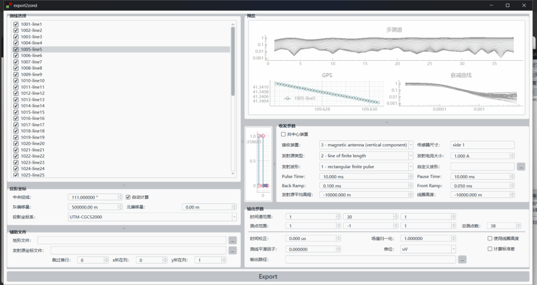This screenshot has height=285, width=537.
Task: Open the 接收装置 dropdown
Action: coord(366,145)
